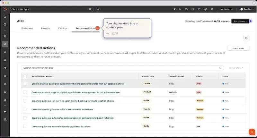Click the Listicle content type tag
Viewport: 257px width, 138px height.
pyautogui.click(x=147, y=83)
